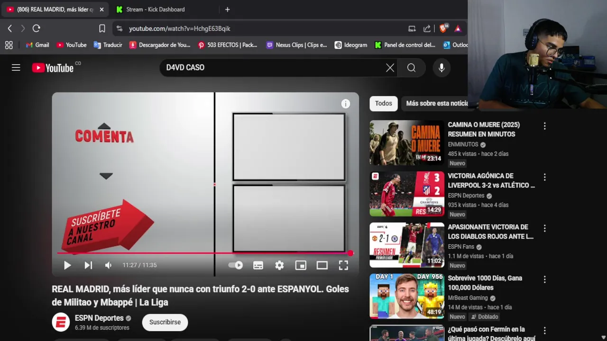Click page scrollbar down arrow

(603, 337)
